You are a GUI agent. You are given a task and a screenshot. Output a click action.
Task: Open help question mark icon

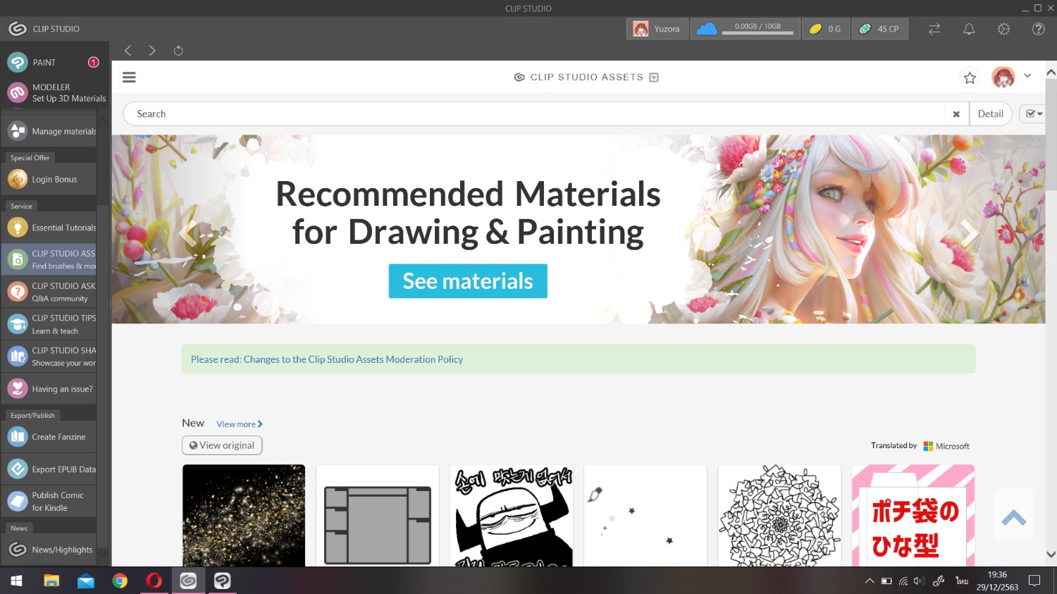tap(1038, 29)
